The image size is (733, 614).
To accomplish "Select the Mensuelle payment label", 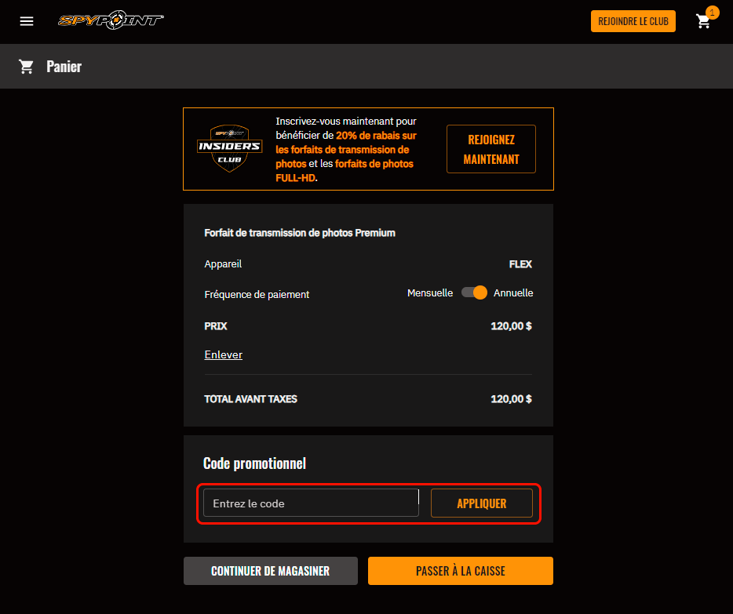I will click(x=430, y=292).
